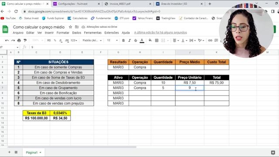The height and width of the screenshot is (157, 279).
Task: Format as currency R$
Action: [x=49, y=41]
